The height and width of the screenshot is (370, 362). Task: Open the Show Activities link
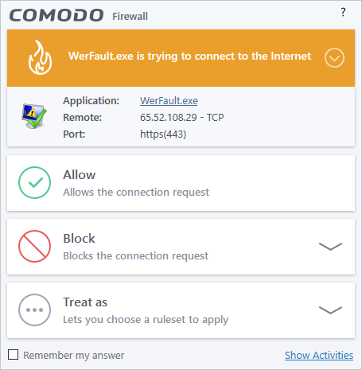click(x=319, y=355)
